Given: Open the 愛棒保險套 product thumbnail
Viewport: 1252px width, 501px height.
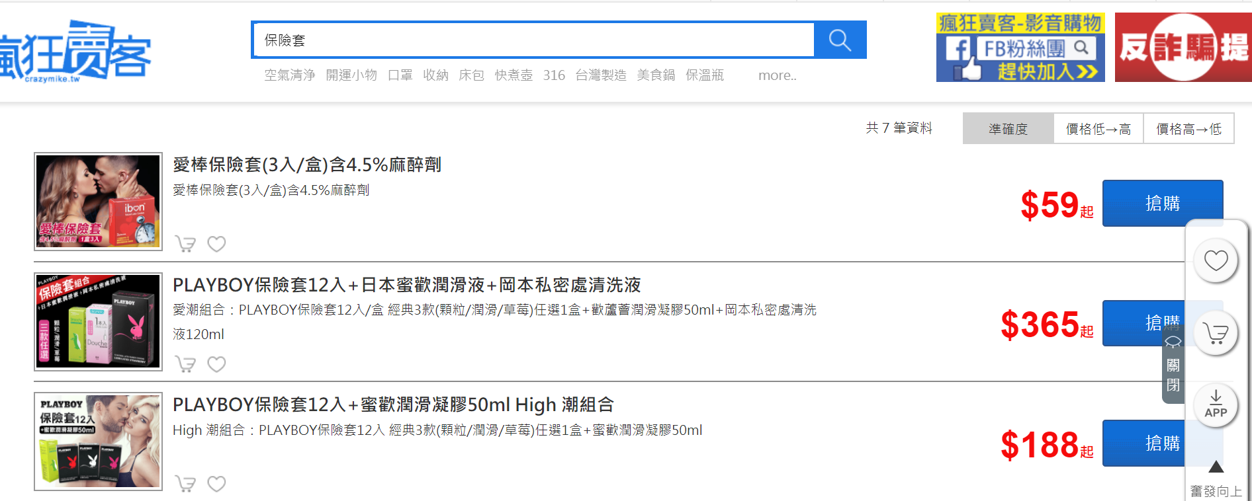Looking at the screenshot, I should tap(98, 202).
